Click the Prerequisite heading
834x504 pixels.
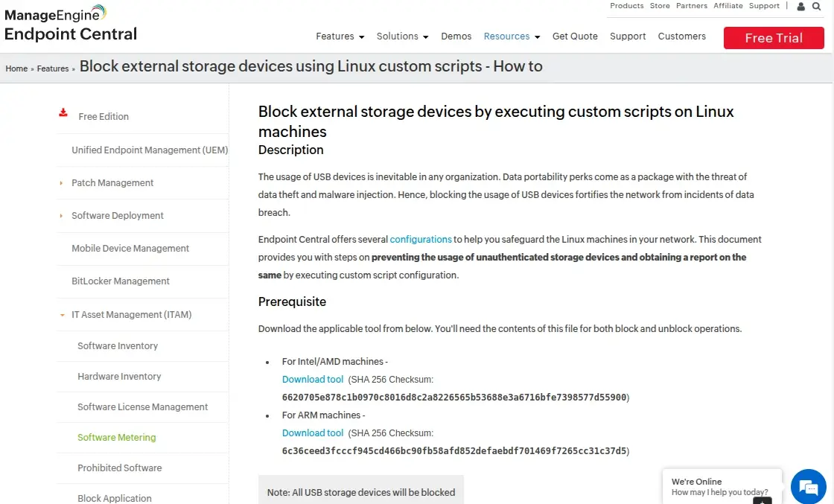(292, 302)
